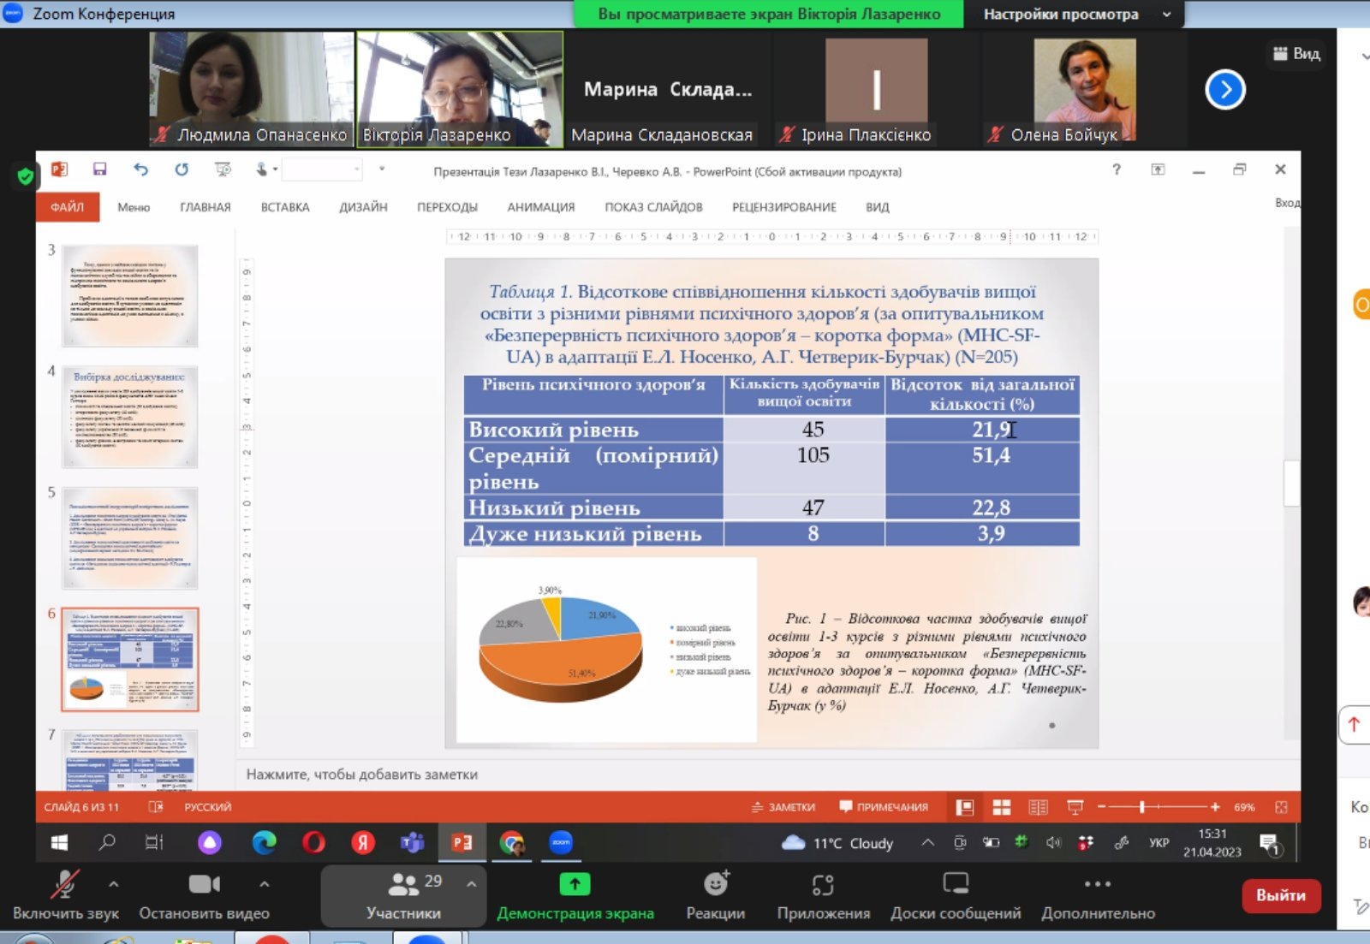
Task: Open the Whiteboards icon
Action: pos(955,884)
